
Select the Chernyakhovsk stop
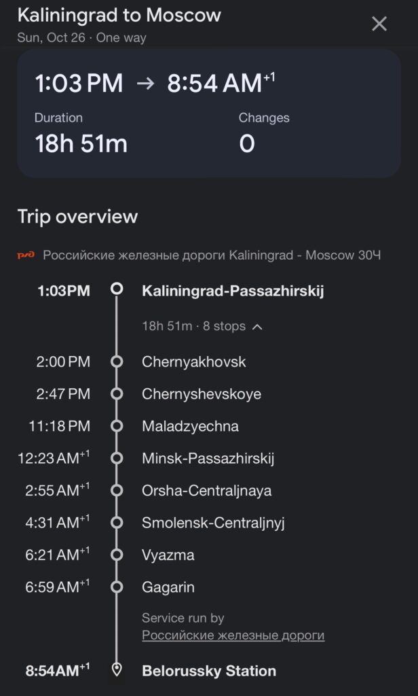tap(193, 362)
